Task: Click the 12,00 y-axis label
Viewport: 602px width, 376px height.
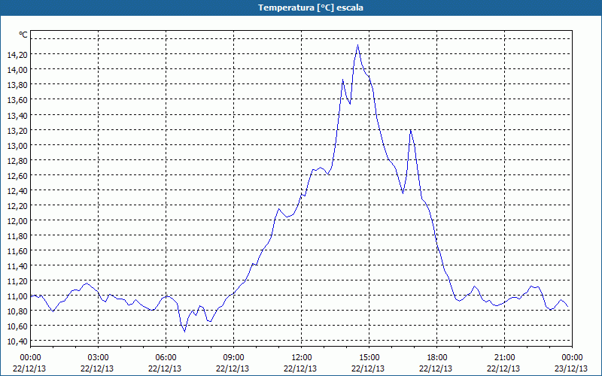Action: click(x=17, y=220)
